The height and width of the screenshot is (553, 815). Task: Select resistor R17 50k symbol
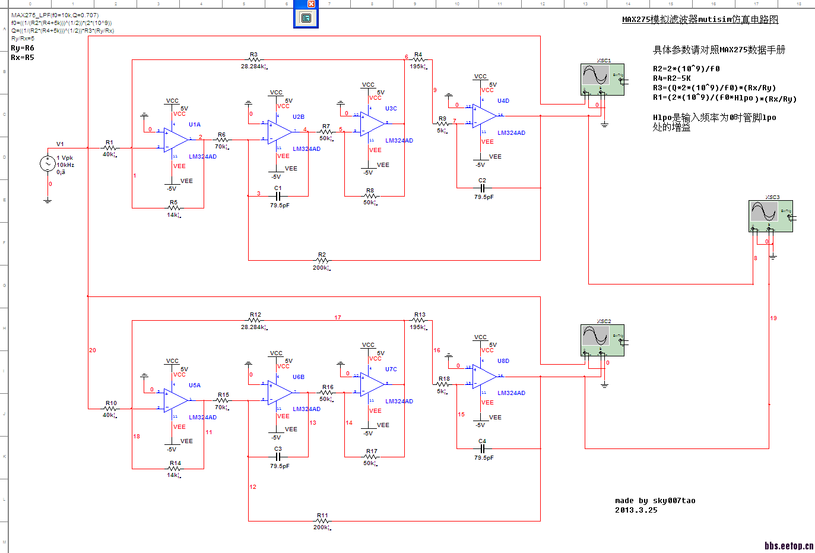point(372,457)
